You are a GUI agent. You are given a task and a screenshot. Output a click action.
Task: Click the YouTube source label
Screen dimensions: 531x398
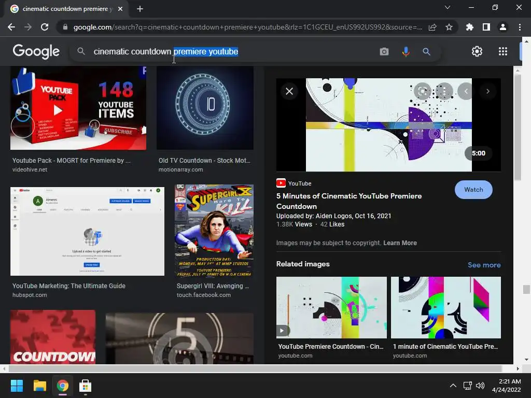294,183
